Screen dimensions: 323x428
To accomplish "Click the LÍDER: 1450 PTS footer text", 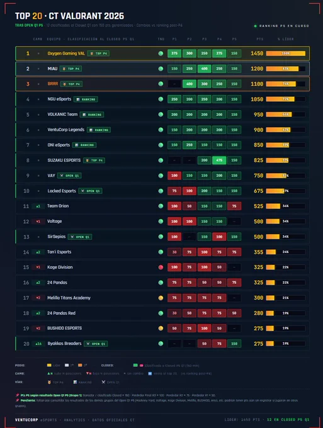I will tap(242, 420).
